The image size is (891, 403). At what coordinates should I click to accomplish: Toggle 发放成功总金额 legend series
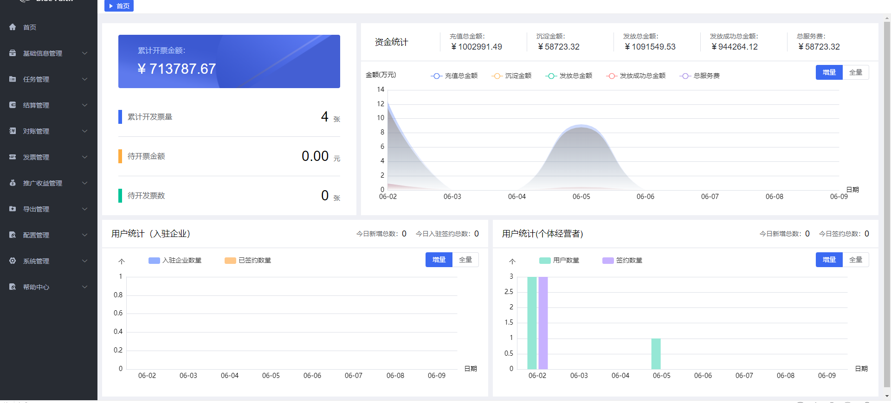(x=636, y=76)
